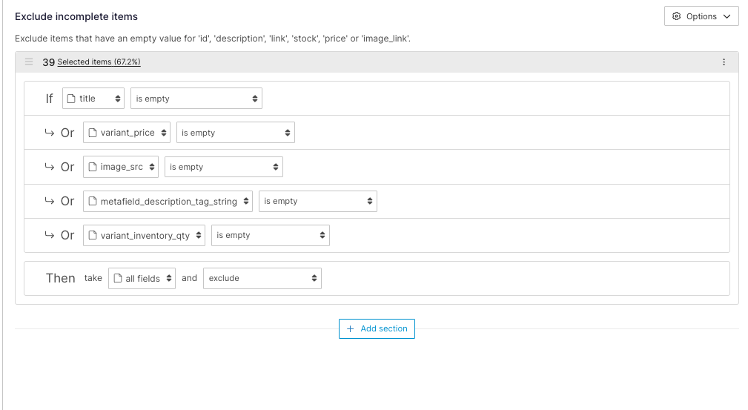The height and width of the screenshot is (410, 748).
Task: Change the 'is empty' condition for title
Action: [196, 99]
